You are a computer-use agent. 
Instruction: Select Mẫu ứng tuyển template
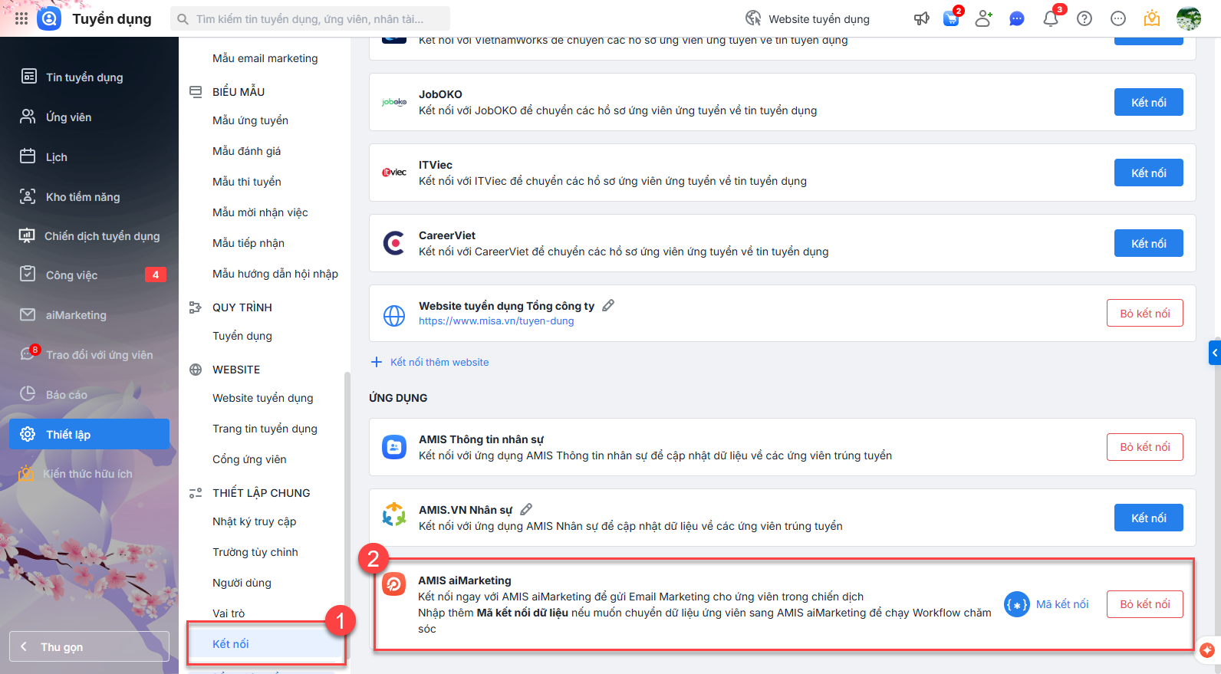(250, 120)
